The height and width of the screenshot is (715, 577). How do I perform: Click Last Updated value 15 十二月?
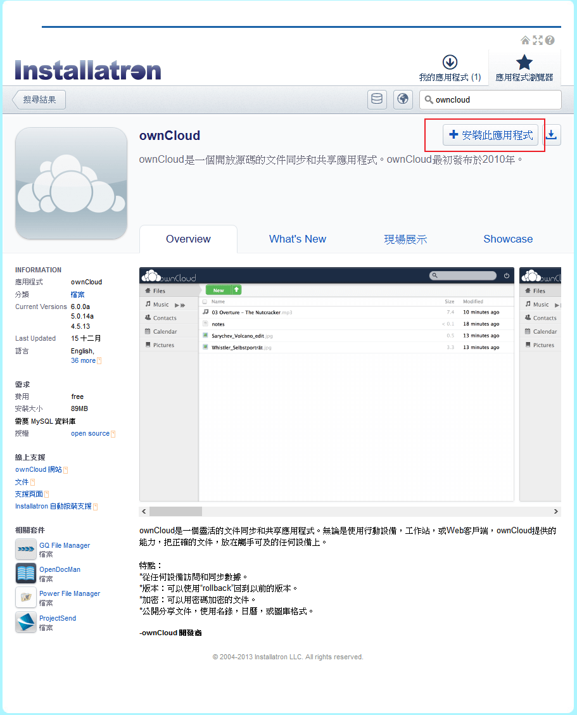click(x=86, y=338)
